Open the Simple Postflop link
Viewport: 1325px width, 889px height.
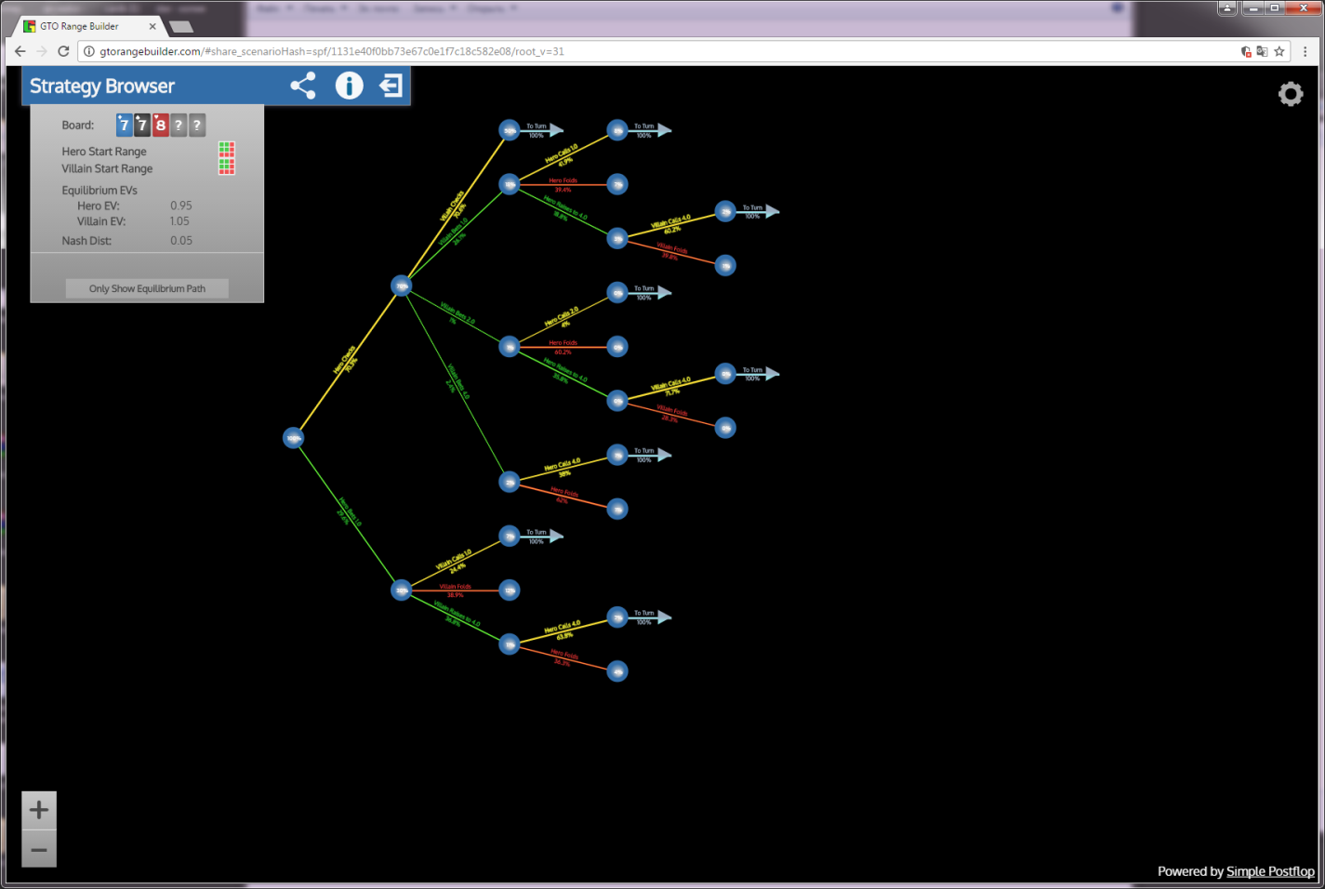tap(1270, 871)
